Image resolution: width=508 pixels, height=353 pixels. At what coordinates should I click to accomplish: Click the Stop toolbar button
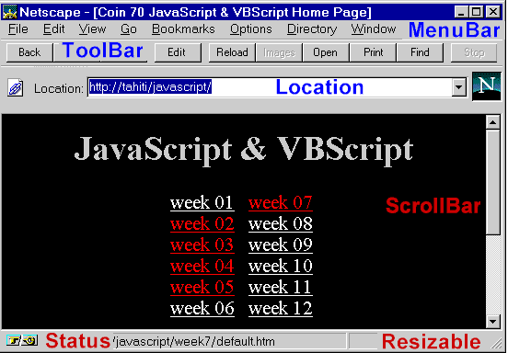pyautogui.click(x=474, y=52)
